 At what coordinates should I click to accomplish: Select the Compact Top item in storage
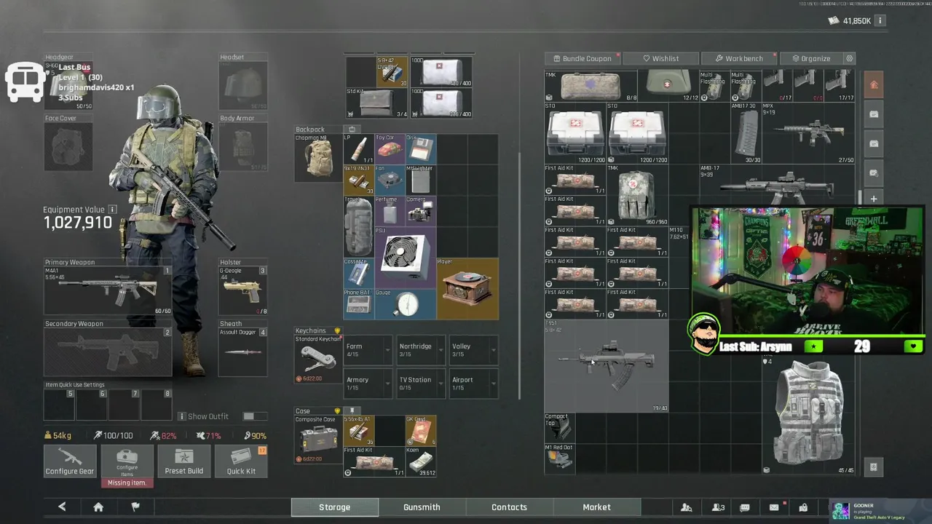pos(560,428)
